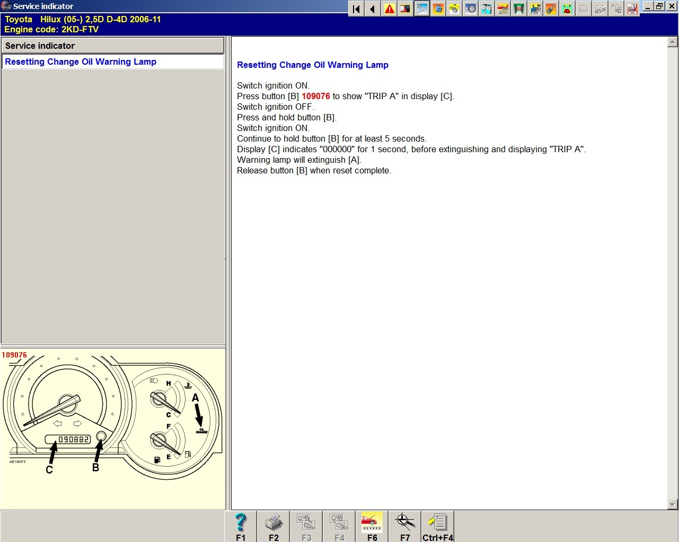Click the scrollbar up arrow

pyautogui.click(x=673, y=42)
